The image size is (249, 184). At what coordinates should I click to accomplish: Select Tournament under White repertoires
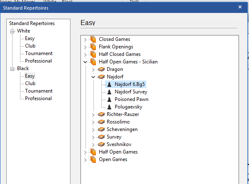(39, 53)
